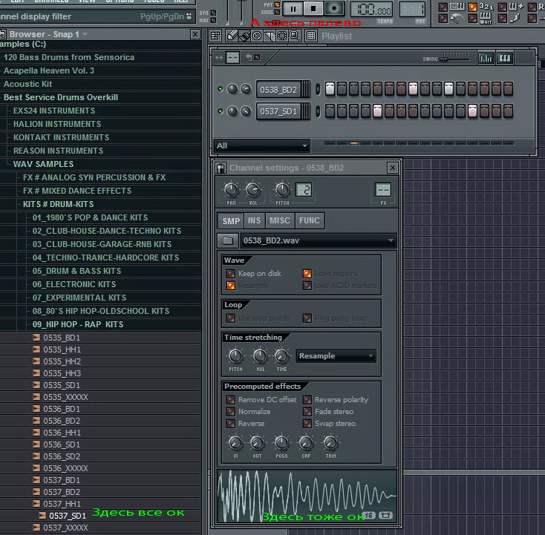Enable the Normalize checkbox
Viewport: 545px width, 535px height.
(x=231, y=412)
